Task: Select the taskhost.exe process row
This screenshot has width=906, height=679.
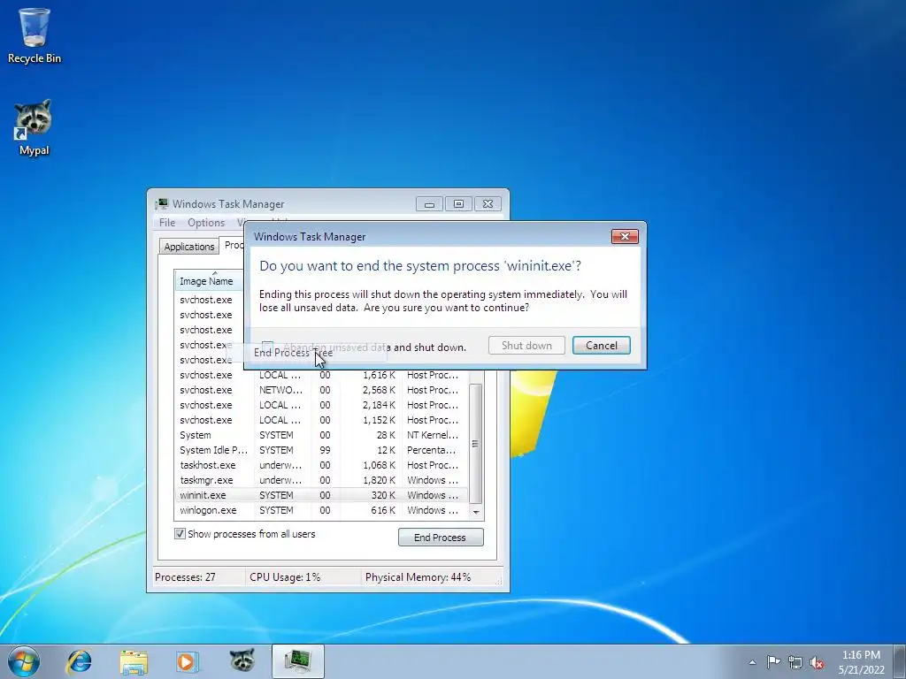Action: [322, 465]
